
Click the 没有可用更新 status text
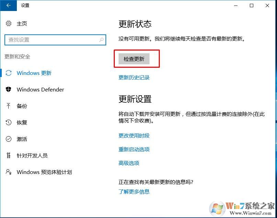coord(182,39)
